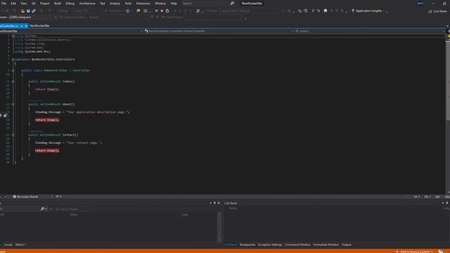450x253 pixels.
Task: Open the Architecture menu
Action: (x=87, y=4)
